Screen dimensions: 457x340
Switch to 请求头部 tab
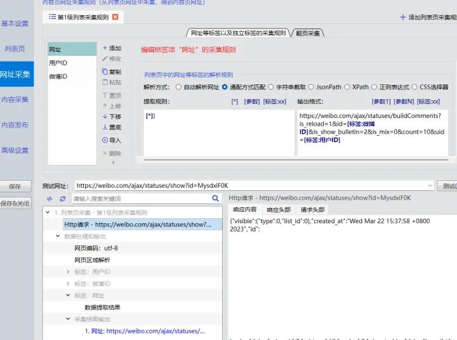click(x=313, y=209)
